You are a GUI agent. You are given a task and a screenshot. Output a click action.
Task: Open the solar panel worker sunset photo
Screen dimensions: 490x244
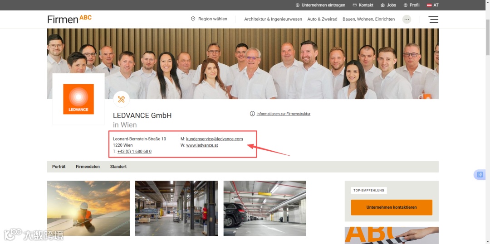(x=88, y=208)
